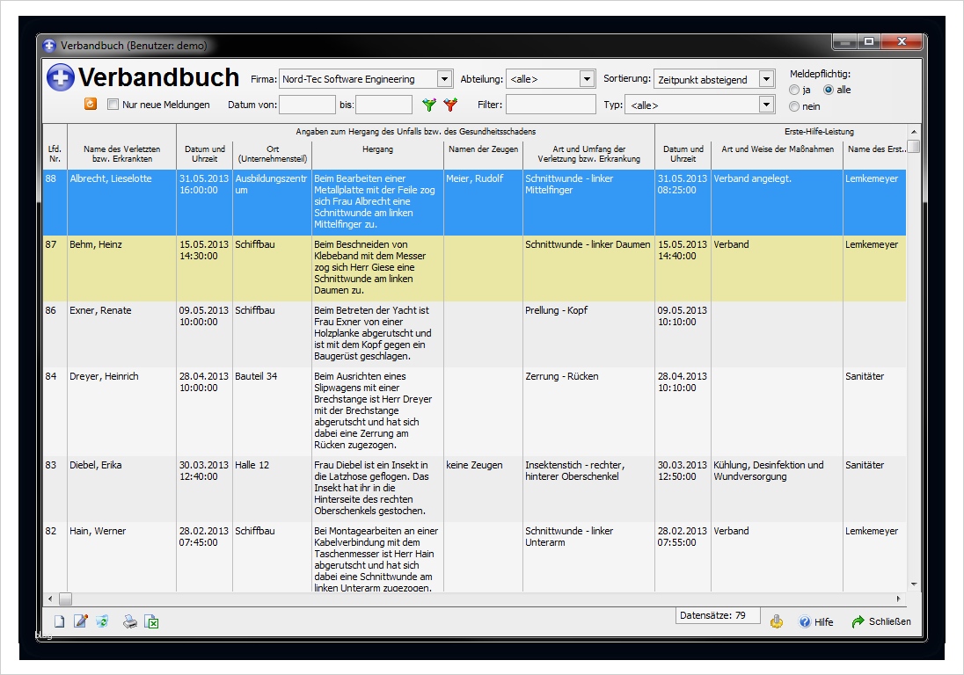Select the row for Diebel, Erika
The width and height of the screenshot is (964, 675).
473,489
